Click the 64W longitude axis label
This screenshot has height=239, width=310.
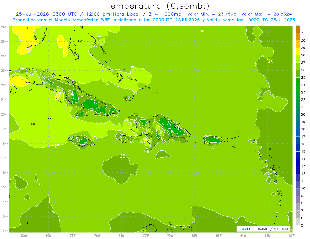pyautogui.click(x=243, y=235)
